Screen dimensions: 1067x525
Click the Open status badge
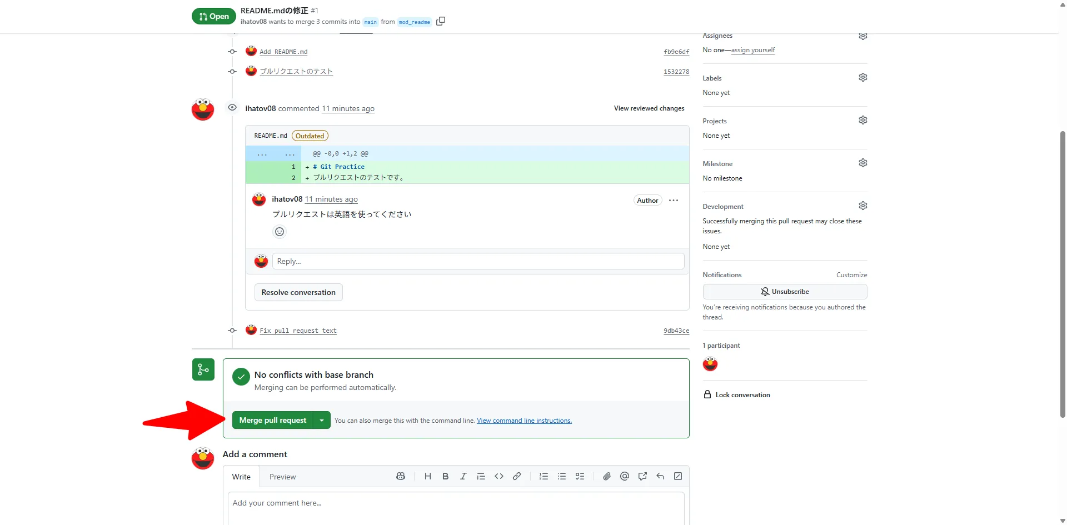pyautogui.click(x=214, y=16)
